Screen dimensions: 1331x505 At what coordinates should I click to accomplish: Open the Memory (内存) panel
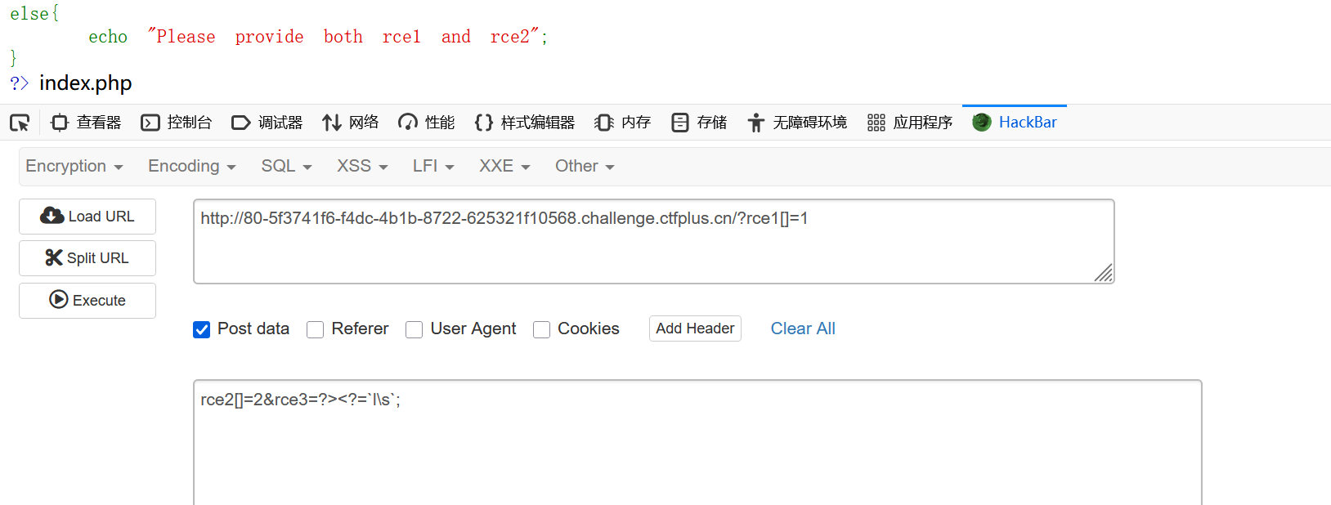[x=623, y=123]
